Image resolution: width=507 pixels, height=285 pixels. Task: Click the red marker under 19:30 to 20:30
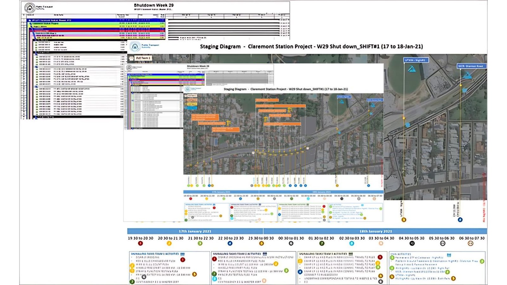point(140,243)
